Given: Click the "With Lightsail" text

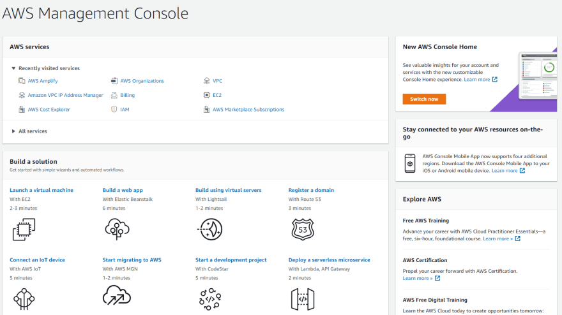Looking at the screenshot, I should (x=211, y=199).
